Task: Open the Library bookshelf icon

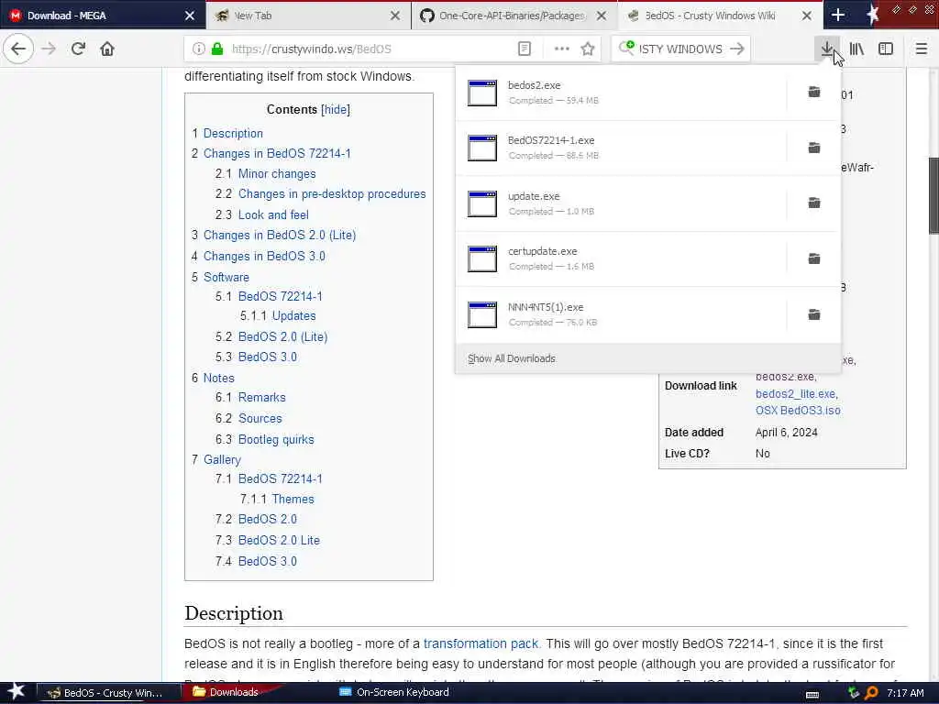Action: tap(856, 49)
